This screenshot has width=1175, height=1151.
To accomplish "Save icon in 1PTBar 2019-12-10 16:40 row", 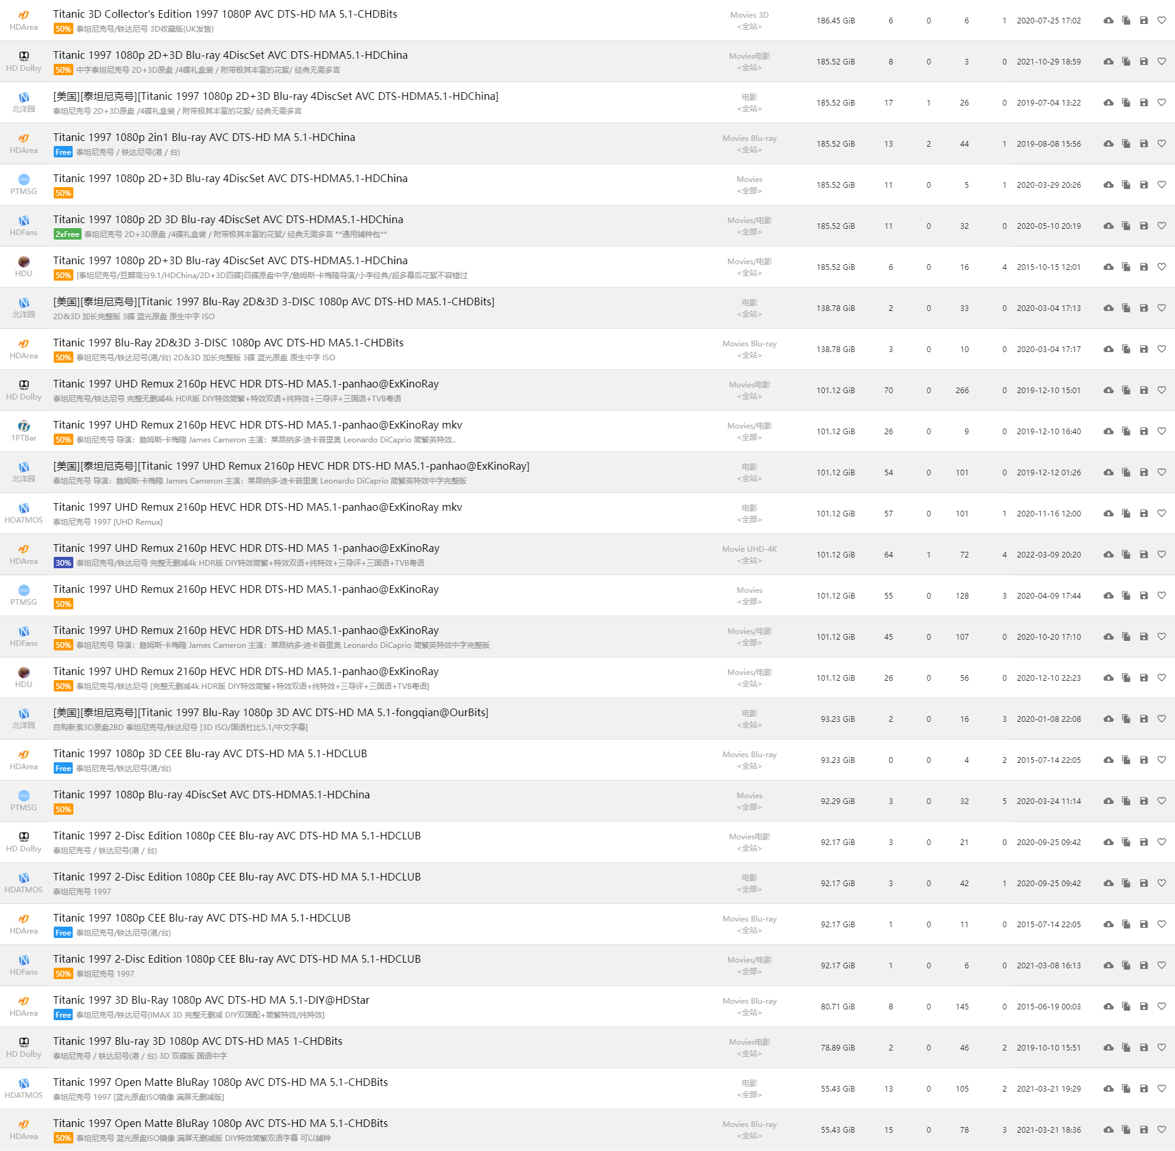I will [x=1144, y=432].
